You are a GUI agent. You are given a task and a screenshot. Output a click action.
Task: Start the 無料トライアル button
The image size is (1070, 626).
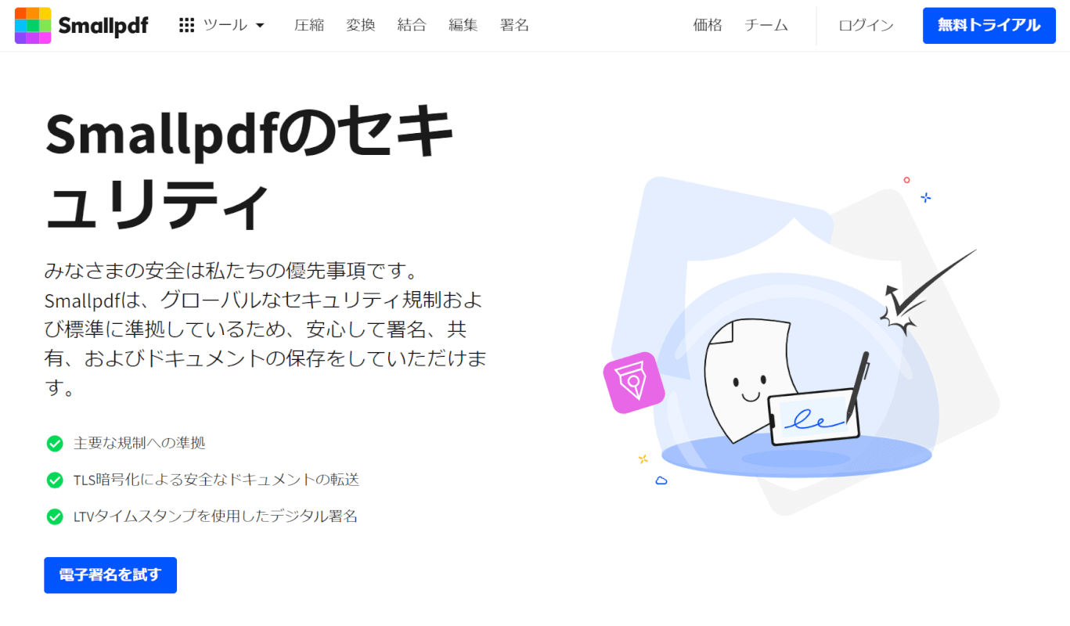tap(989, 25)
